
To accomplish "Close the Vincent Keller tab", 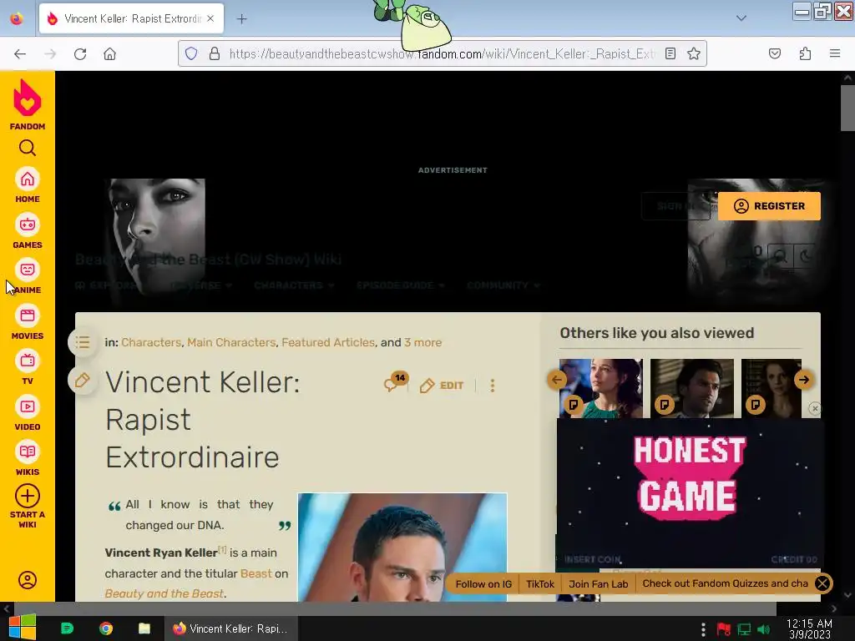I will click(x=210, y=18).
